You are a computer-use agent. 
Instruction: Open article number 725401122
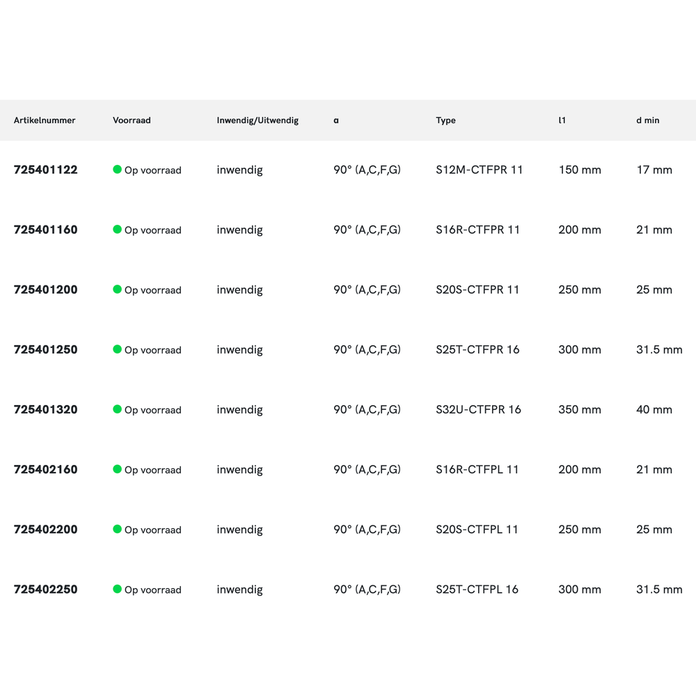pos(46,170)
